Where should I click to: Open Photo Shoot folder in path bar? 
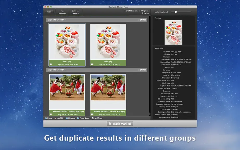click(83, 118)
